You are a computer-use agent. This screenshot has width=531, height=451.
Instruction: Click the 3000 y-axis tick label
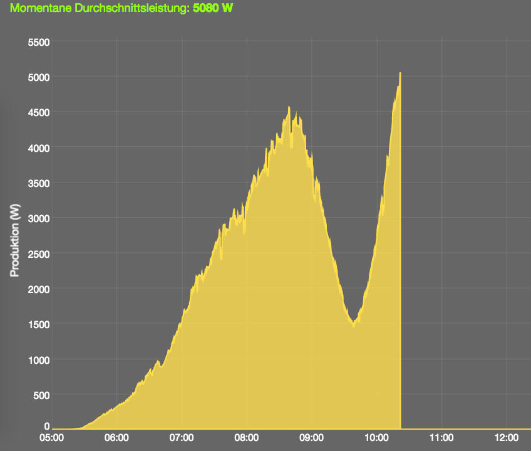coord(39,218)
